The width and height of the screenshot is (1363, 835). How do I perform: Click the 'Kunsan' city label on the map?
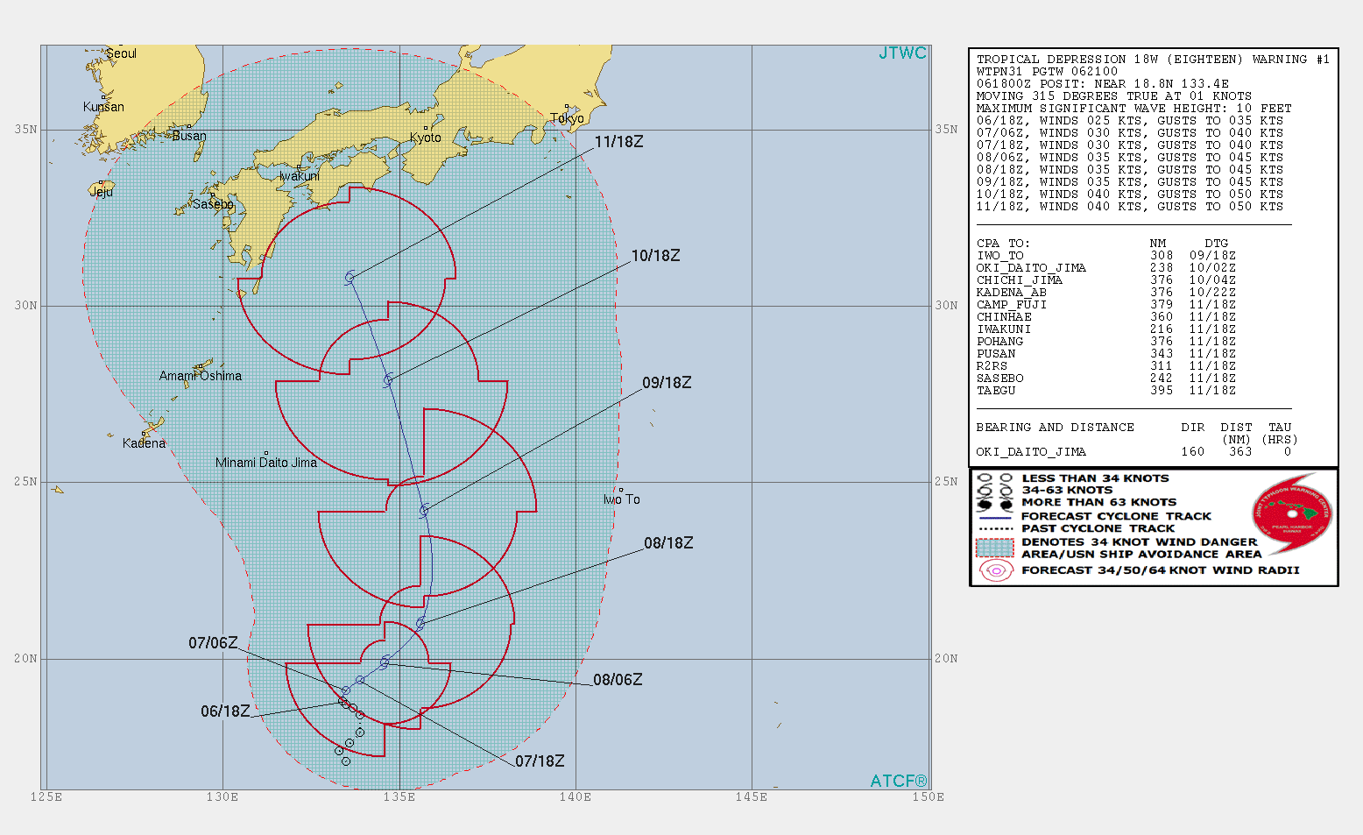[103, 107]
